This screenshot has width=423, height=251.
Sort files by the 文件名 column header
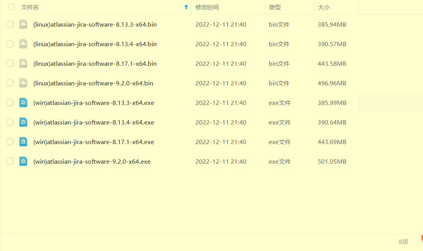30,7
